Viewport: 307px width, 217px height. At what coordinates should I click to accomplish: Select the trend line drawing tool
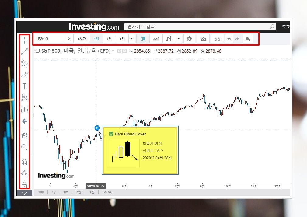[x=24, y=51]
